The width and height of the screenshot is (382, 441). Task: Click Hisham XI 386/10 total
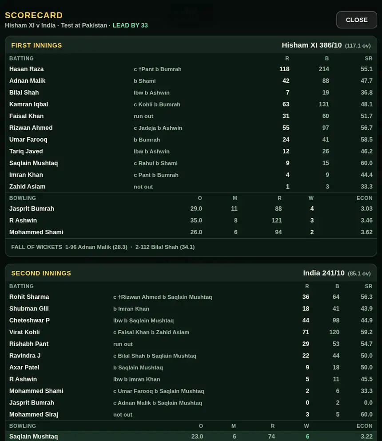tap(312, 45)
